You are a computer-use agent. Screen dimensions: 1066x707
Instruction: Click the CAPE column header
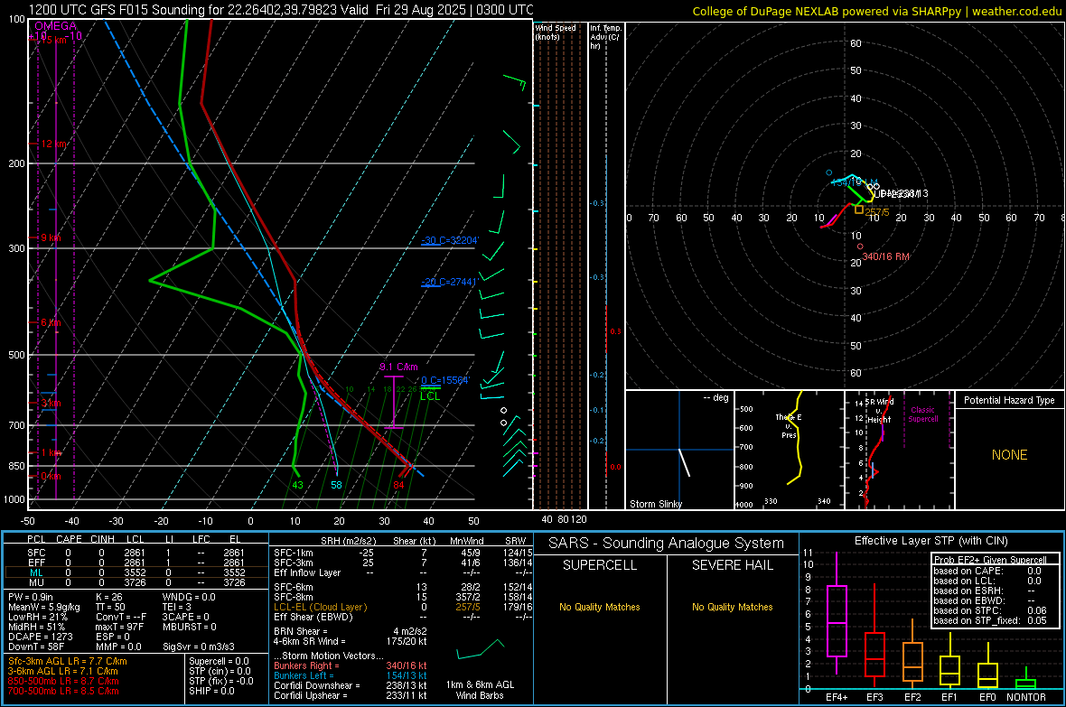69,539
